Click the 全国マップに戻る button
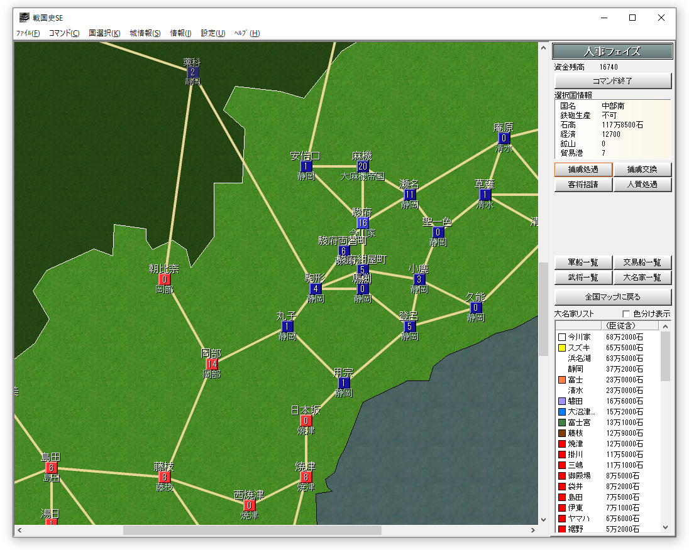This screenshot has height=550, width=689. coord(613,297)
